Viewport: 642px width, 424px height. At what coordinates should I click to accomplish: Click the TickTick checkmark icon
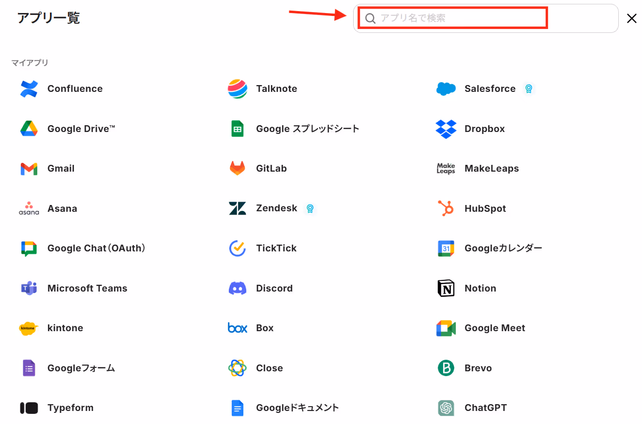[238, 249]
